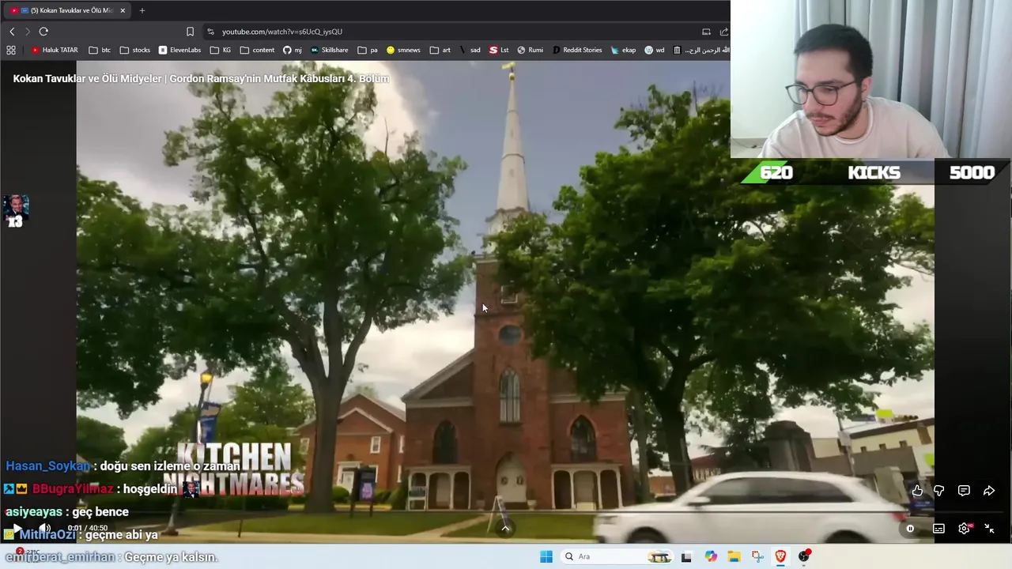
Task: Share the page using the address bar share icon
Action: tap(723, 32)
